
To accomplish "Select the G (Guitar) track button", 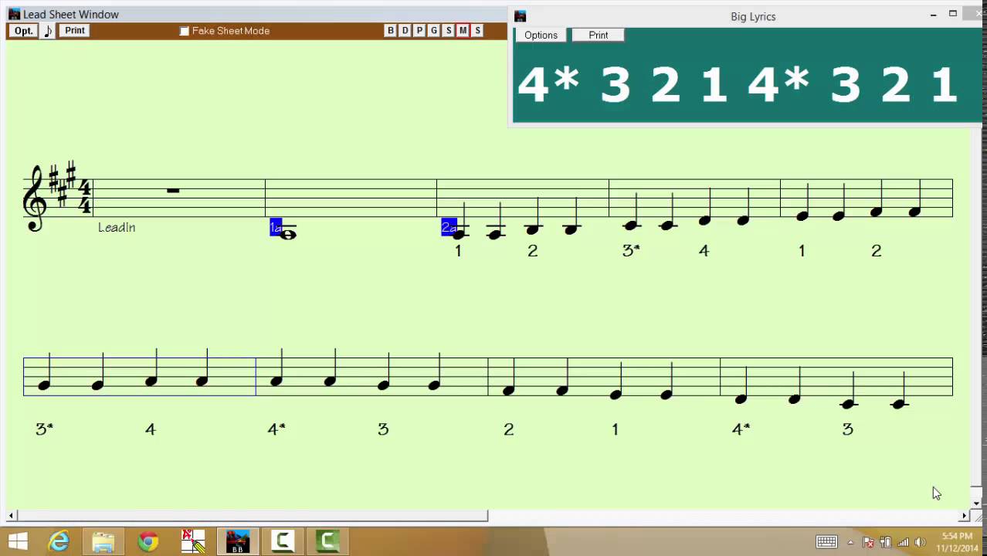I will point(434,31).
